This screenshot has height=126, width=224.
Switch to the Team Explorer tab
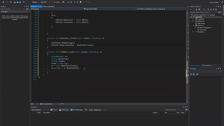206,65
